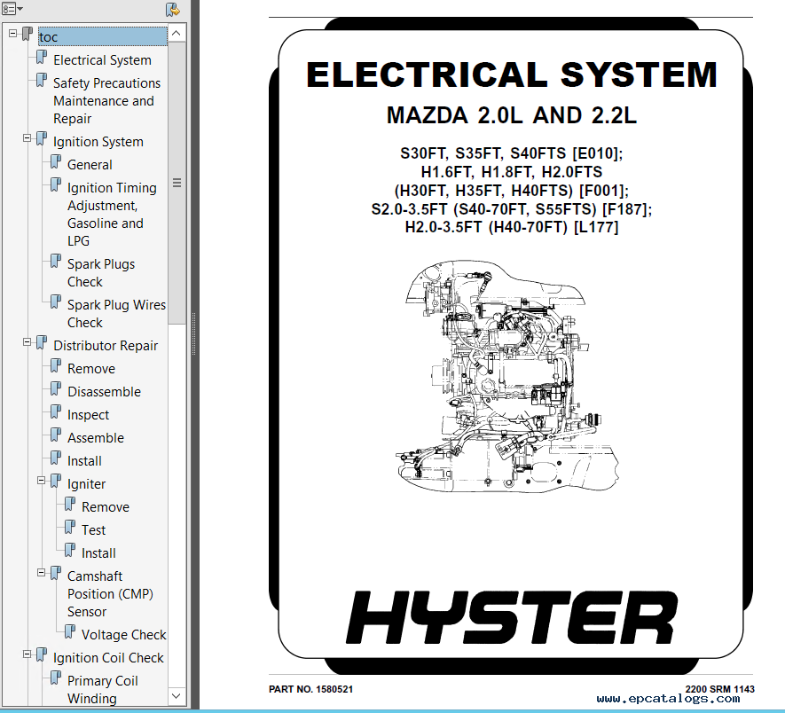This screenshot has height=713, width=785.
Task: Collapse the Igniter bookmark group
Action: [41, 481]
